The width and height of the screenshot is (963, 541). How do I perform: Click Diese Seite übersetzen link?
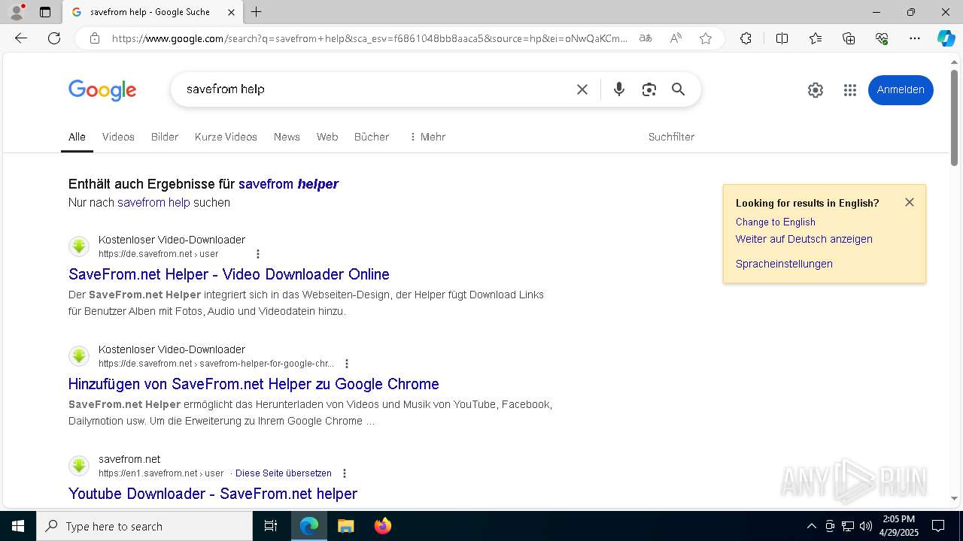(x=284, y=473)
